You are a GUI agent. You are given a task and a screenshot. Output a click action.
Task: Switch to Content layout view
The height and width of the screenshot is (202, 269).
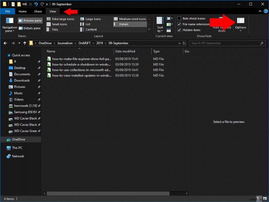(92, 30)
